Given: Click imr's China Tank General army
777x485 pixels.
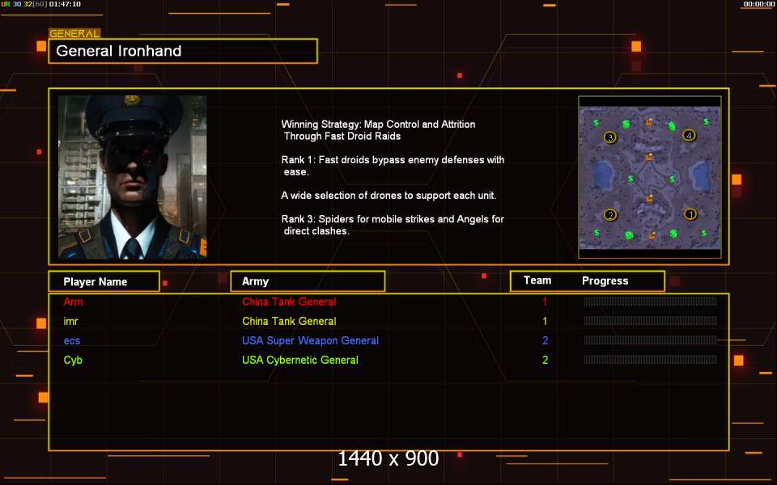Looking at the screenshot, I should tap(289, 321).
